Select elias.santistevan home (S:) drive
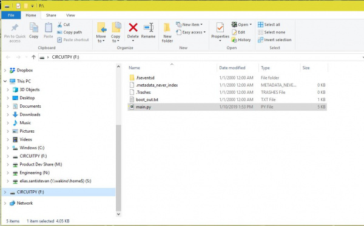The height and width of the screenshot is (226, 364). pos(52,181)
